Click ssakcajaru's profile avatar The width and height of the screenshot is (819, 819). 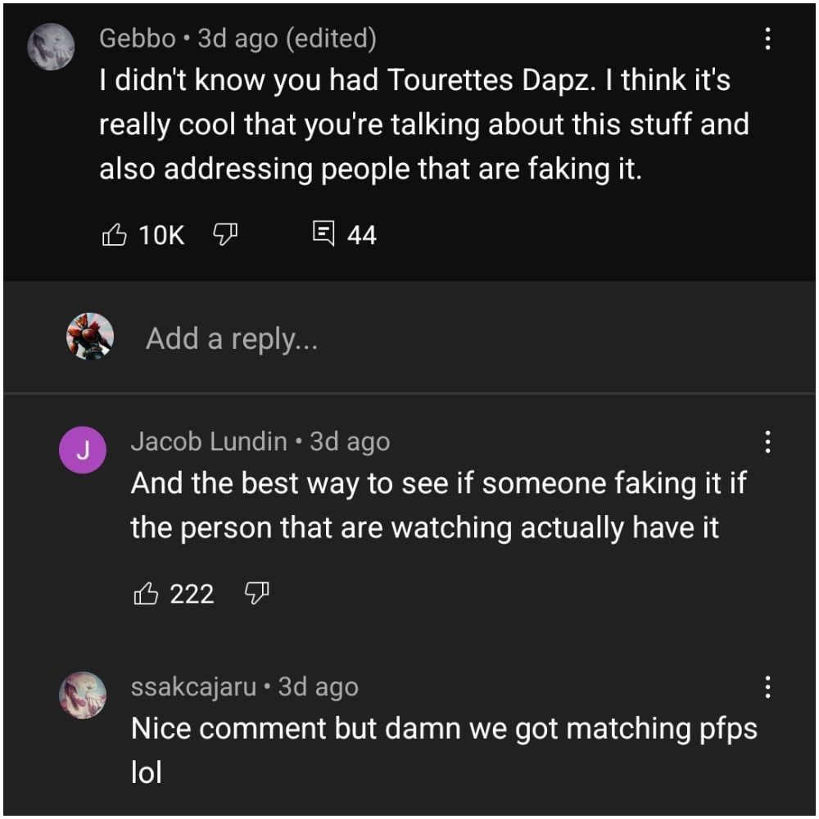tap(85, 695)
